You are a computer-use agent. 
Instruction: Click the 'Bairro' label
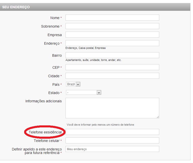tap(57, 55)
